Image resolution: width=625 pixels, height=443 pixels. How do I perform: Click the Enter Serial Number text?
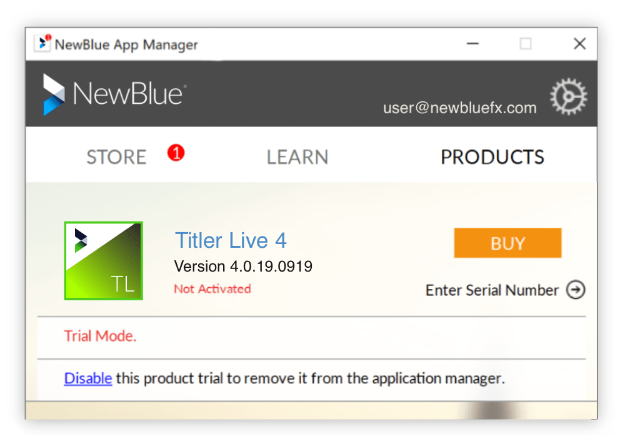(x=492, y=290)
